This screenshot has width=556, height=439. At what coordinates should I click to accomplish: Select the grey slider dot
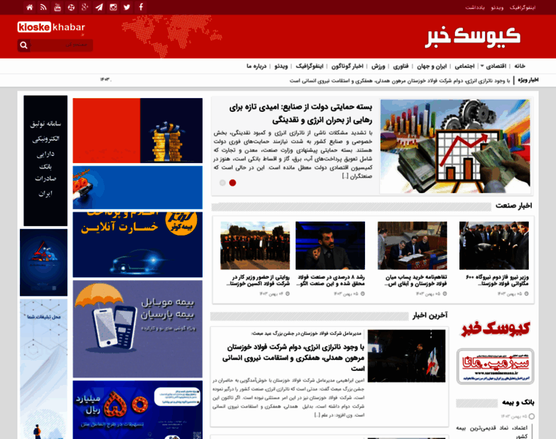(222, 183)
